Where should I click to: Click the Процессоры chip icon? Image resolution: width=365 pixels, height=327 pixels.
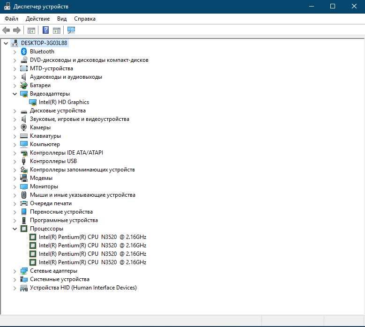[24, 229]
